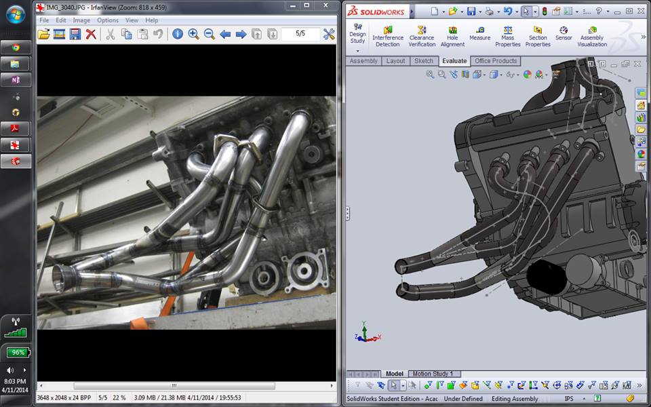Switch to the Assembly tab
The image size is (651, 407).
pos(363,61)
